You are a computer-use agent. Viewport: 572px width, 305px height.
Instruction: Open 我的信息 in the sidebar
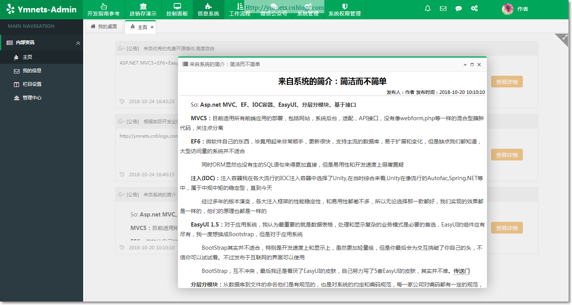click(41, 71)
